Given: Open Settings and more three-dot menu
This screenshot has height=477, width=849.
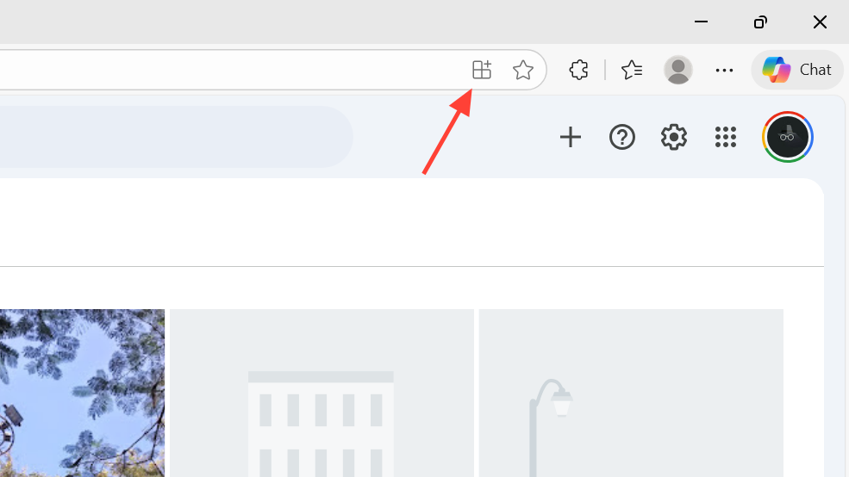Looking at the screenshot, I should 724,70.
